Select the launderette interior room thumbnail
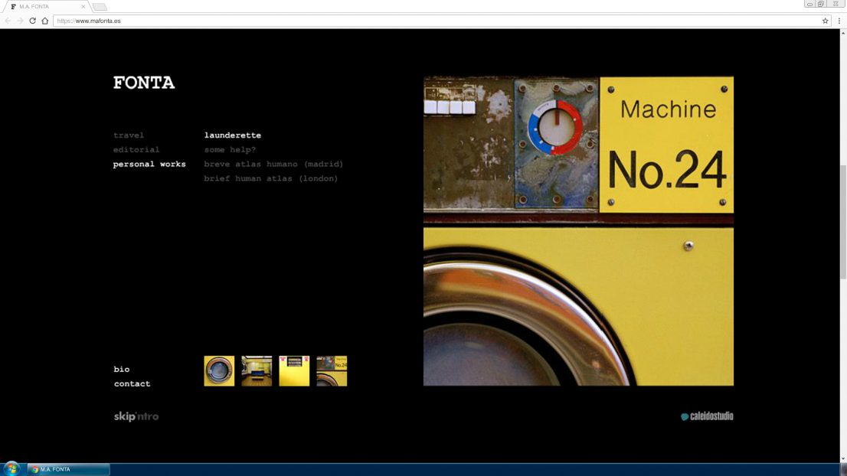The image size is (847, 476). click(x=257, y=370)
